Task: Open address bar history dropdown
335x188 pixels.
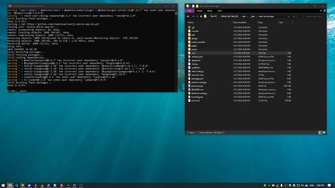Action: (x=288, y=16)
